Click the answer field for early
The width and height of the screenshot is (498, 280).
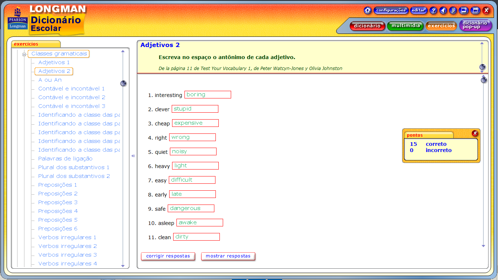(192, 194)
